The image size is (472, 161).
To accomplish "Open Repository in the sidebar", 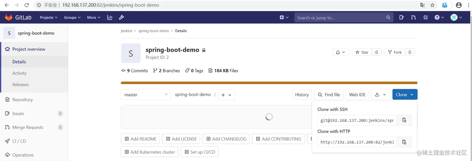I will pos(22,100).
